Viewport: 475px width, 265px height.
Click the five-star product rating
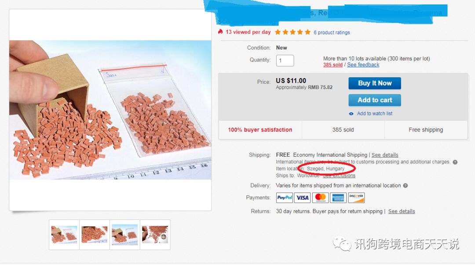(x=292, y=32)
